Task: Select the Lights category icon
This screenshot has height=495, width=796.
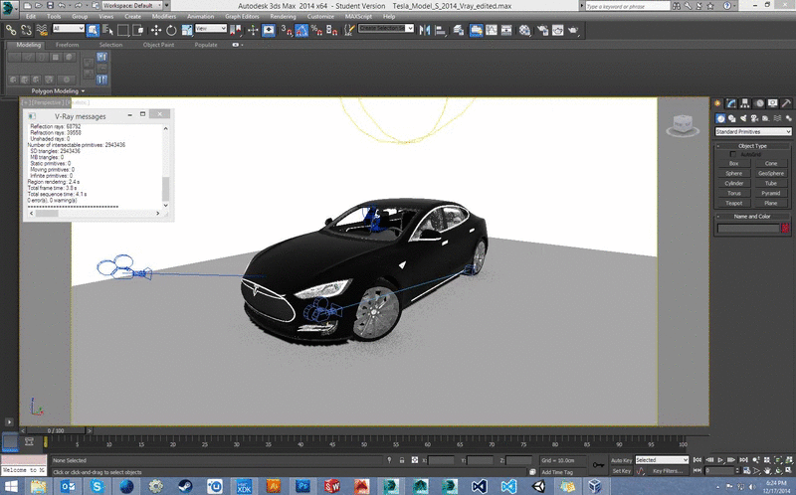Action: click(743, 118)
